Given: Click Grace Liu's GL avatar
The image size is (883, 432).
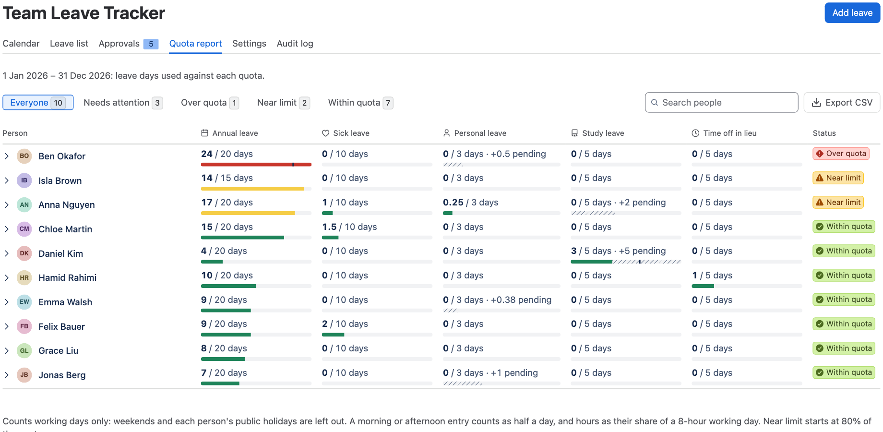Looking at the screenshot, I should [x=24, y=350].
